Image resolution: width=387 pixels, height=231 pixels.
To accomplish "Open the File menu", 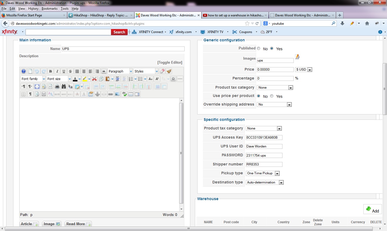I will point(4,9).
